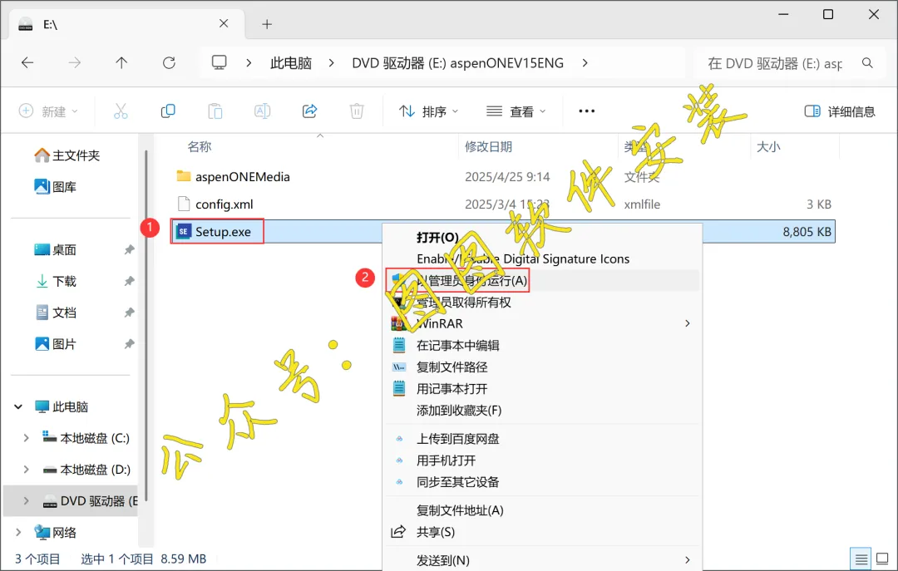Image resolution: width=898 pixels, height=571 pixels.
Task: Expand the 发送到(N) submenu arrow
Action: point(688,560)
